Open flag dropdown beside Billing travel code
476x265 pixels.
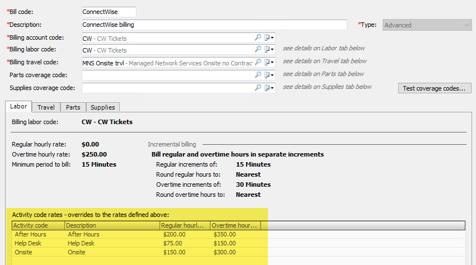click(268, 62)
